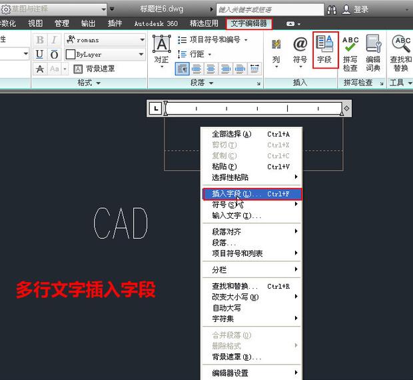Toggle Italic text formatting
Viewport: 413px width, 380px height.
[x=54, y=40]
